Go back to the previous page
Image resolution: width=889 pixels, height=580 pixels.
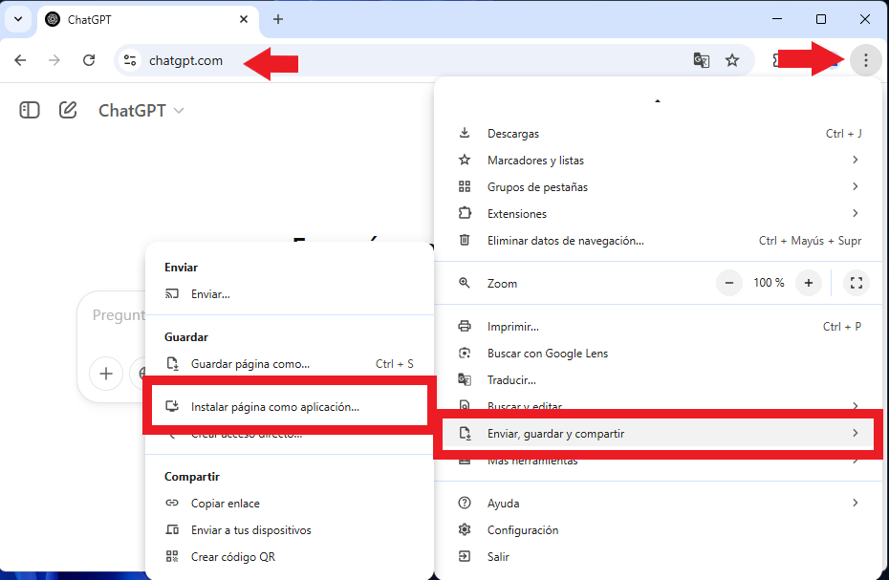pos(20,60)
